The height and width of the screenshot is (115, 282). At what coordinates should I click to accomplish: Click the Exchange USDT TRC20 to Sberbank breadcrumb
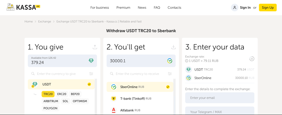[x=99, y=21]
